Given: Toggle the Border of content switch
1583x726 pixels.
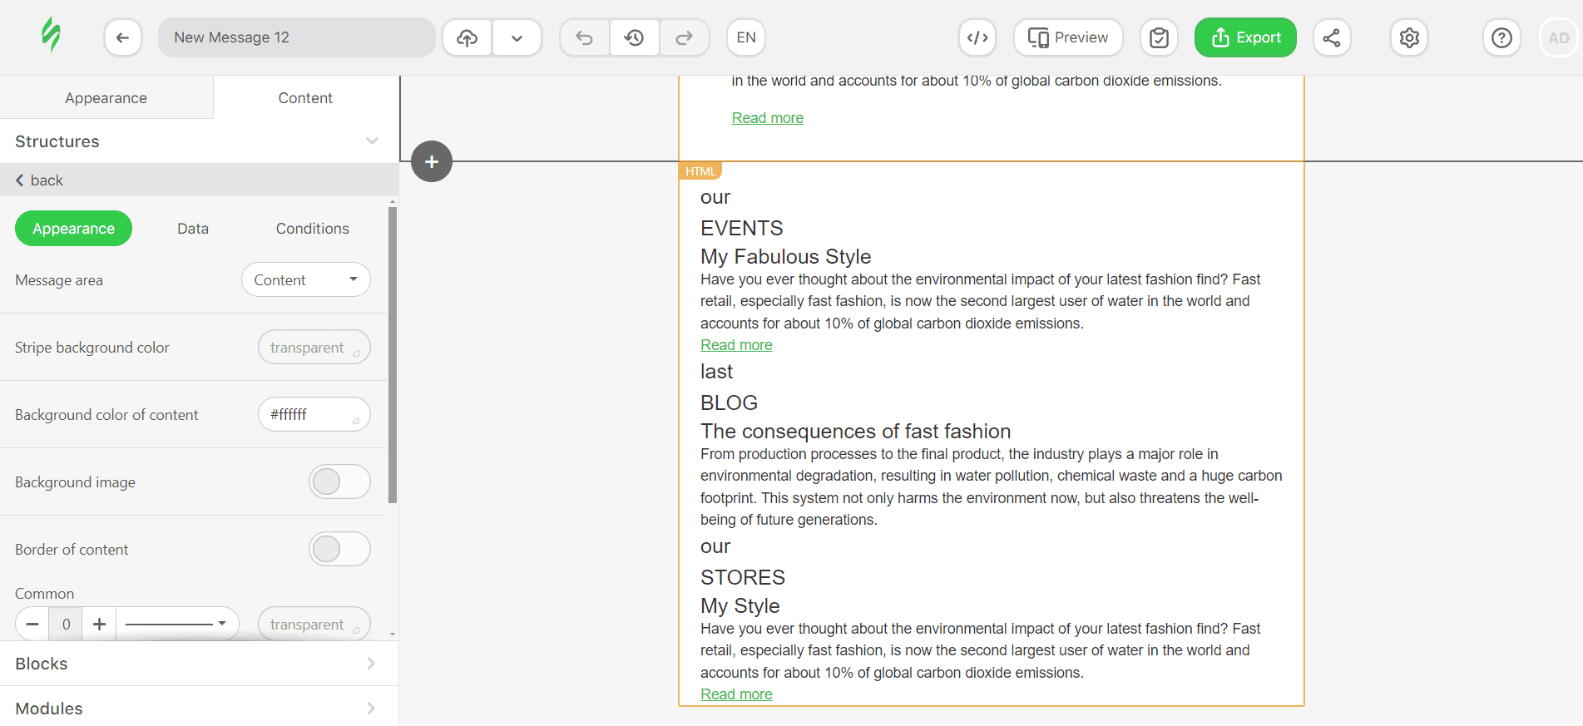Looking at the screenshot, I should (339, 549).
